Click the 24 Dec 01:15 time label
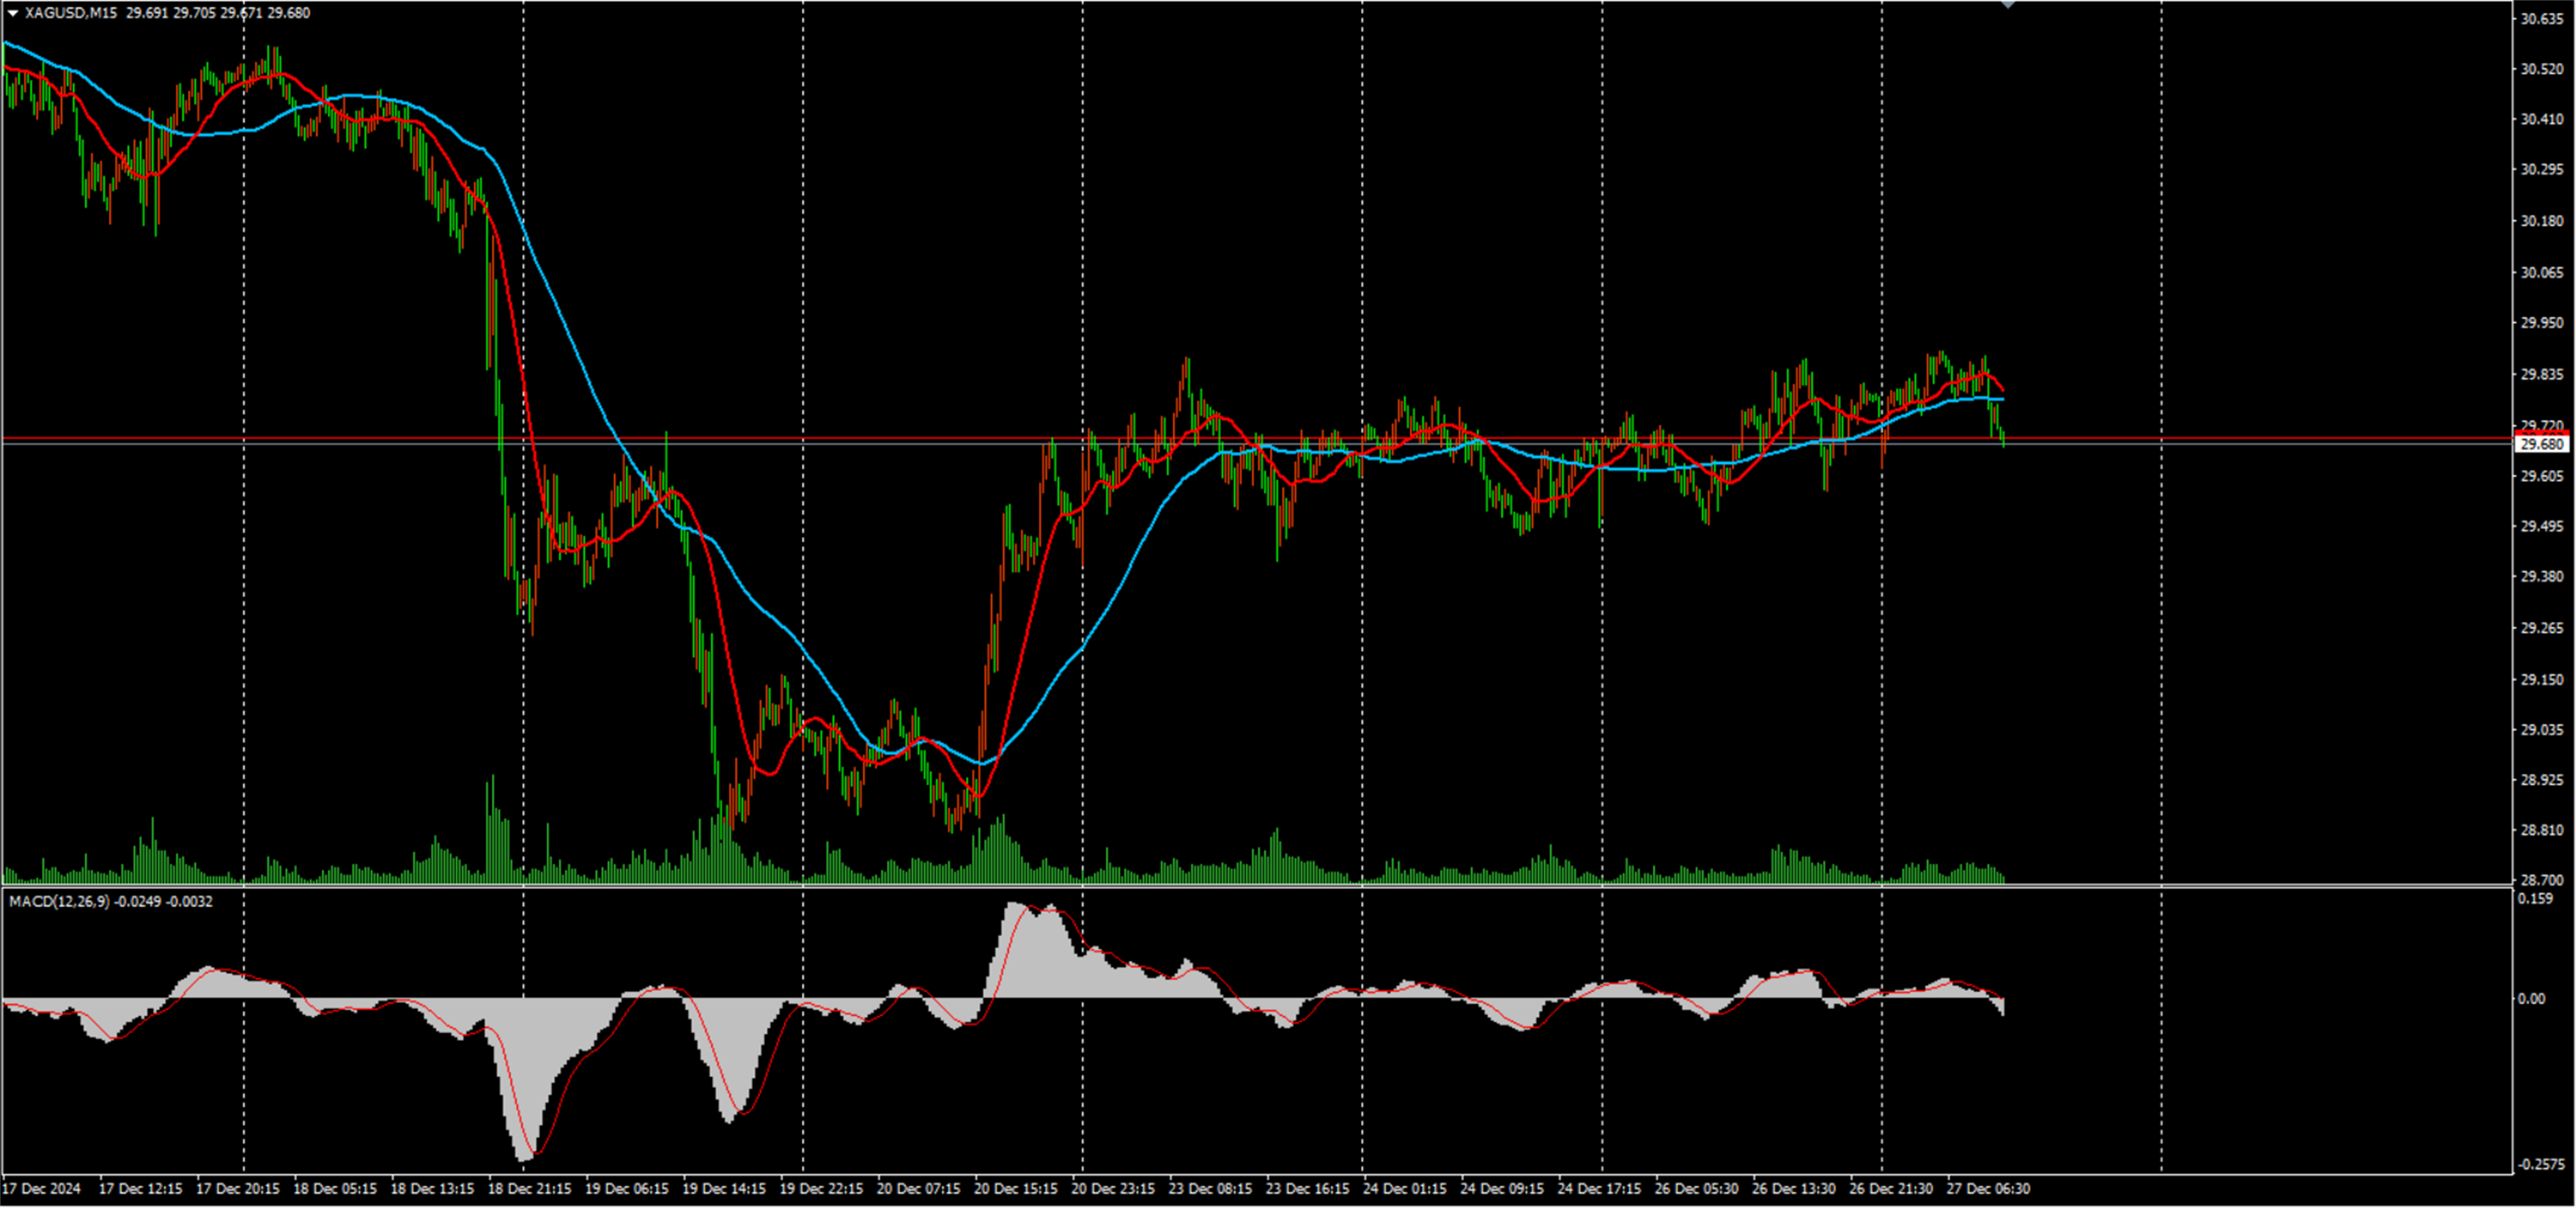Image resolution: width=2576 pixels, height=1208 pixels. [1405, 1189]
